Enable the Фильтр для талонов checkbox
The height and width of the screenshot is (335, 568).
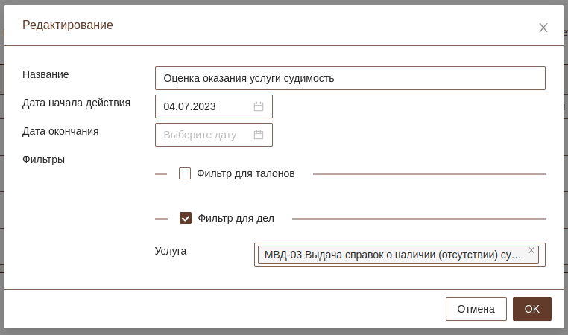185,173
